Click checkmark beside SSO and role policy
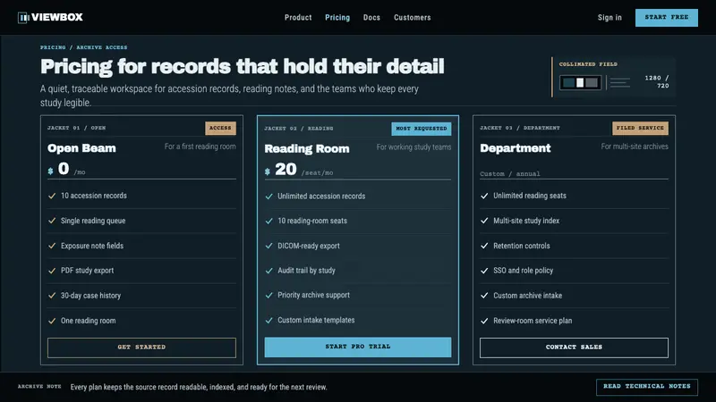716x402 pixels. coord(484,271)
